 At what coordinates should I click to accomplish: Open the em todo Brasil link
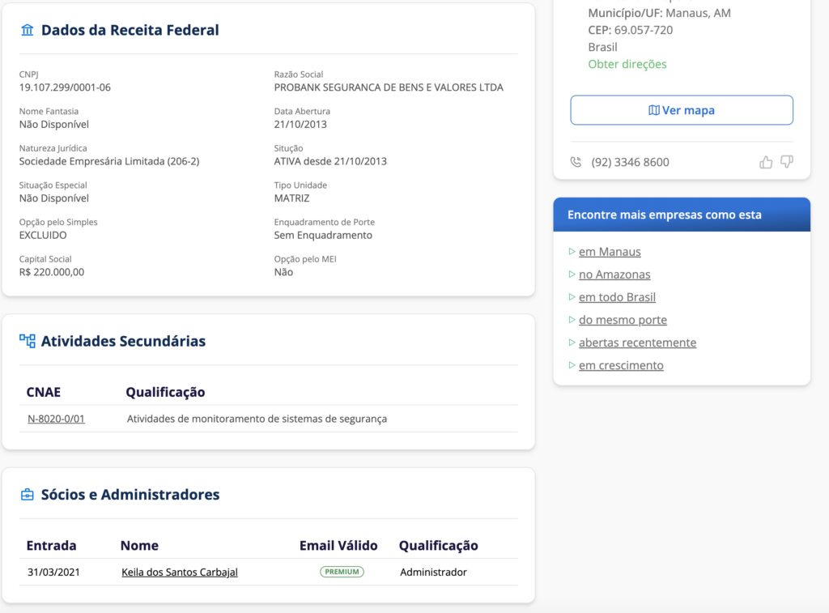click(x=617, y=297)
